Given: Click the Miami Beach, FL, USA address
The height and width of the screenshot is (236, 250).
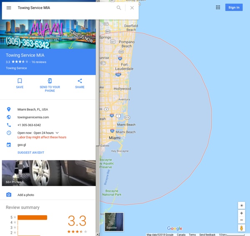Looking at the screenshot, I should (x=32, y=109).
